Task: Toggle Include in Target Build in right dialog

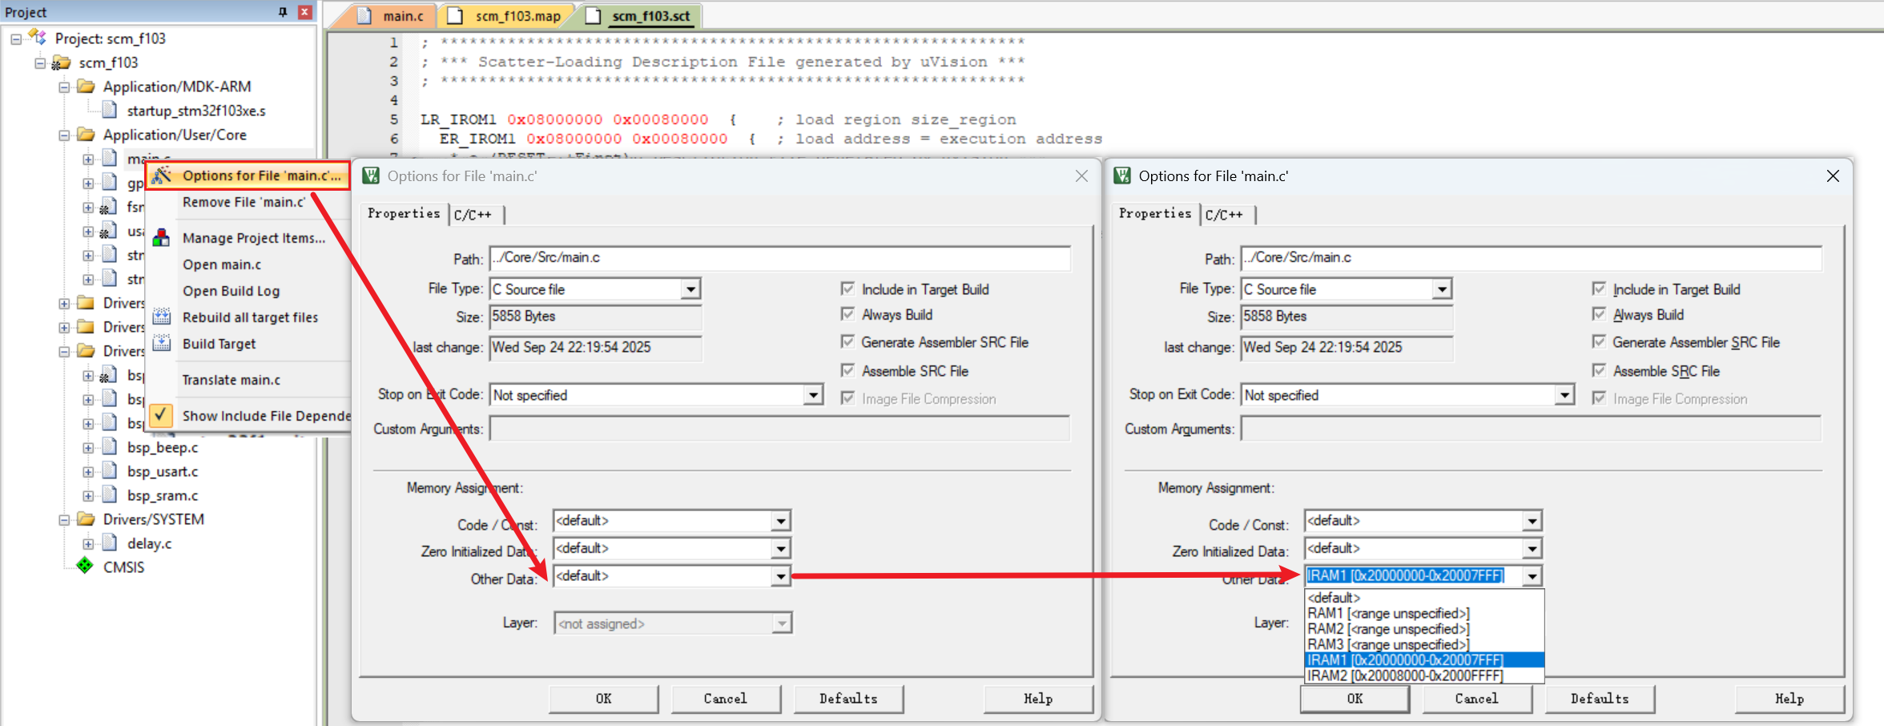Action: pos(1599,289)
